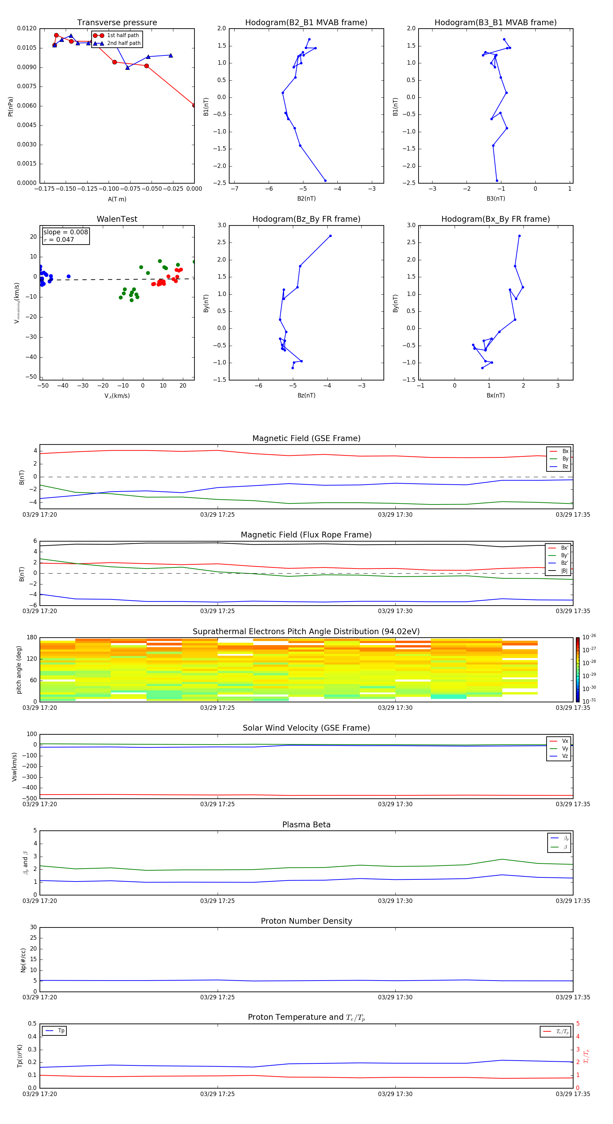Click the 'Vremaining(km/s)' y-axis label

(17, 303)
